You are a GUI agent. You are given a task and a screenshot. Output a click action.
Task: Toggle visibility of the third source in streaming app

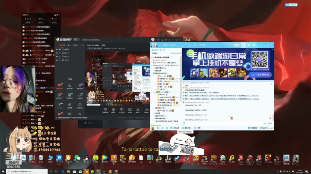[57, 56]
